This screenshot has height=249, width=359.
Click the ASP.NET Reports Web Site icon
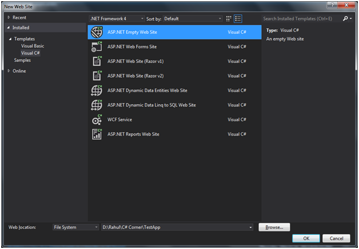97,134
